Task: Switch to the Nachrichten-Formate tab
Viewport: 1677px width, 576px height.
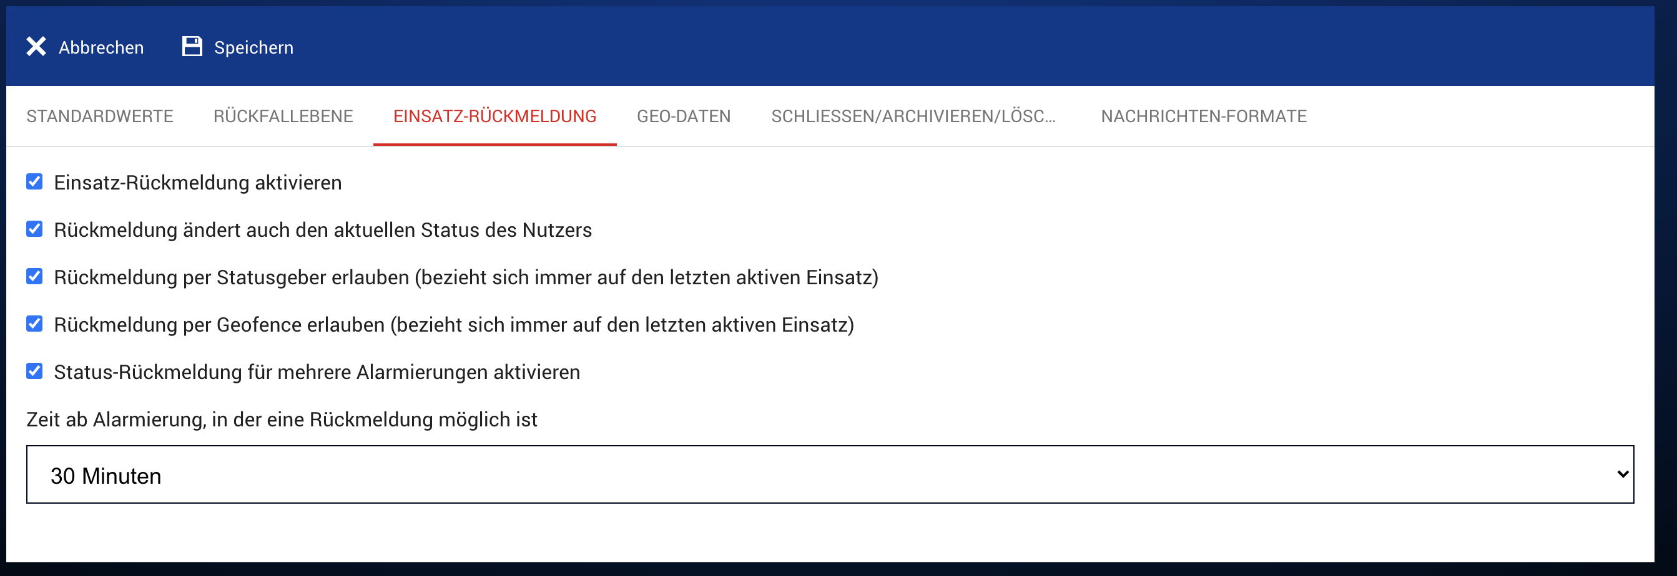Action: click(x=1203, y=117)
